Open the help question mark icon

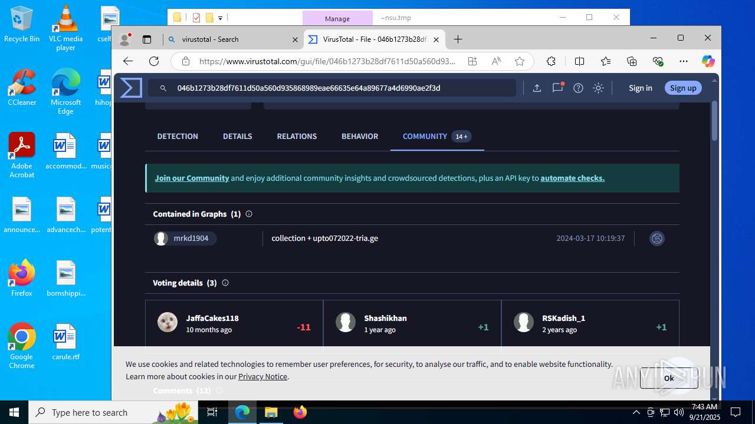click(578, 88)
